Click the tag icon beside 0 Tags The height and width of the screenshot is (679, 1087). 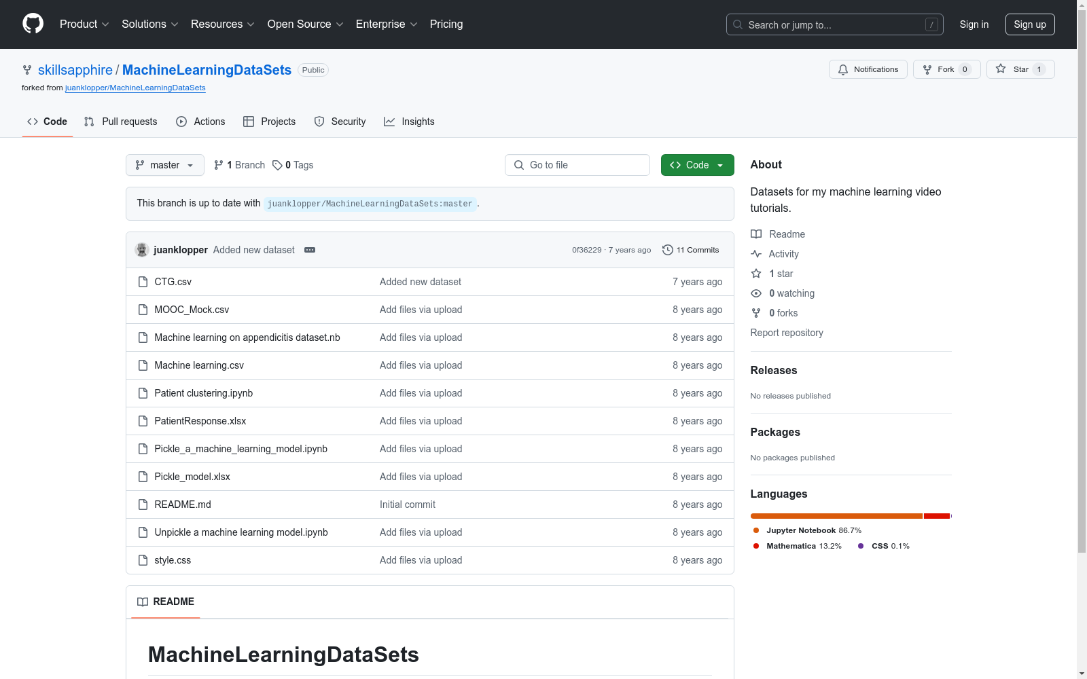[x=277, y=165]
